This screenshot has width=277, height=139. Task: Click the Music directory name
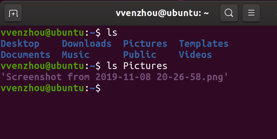76,55
